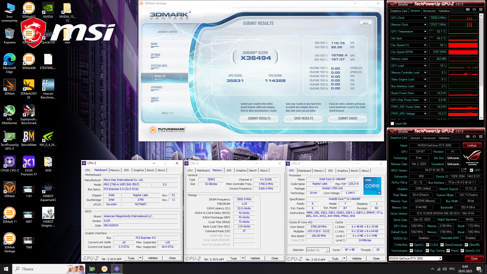This screenshot has width=487, height=274.
Task: Click refresh icon in GPU-Z Sensors window
Action: [474, 9]
